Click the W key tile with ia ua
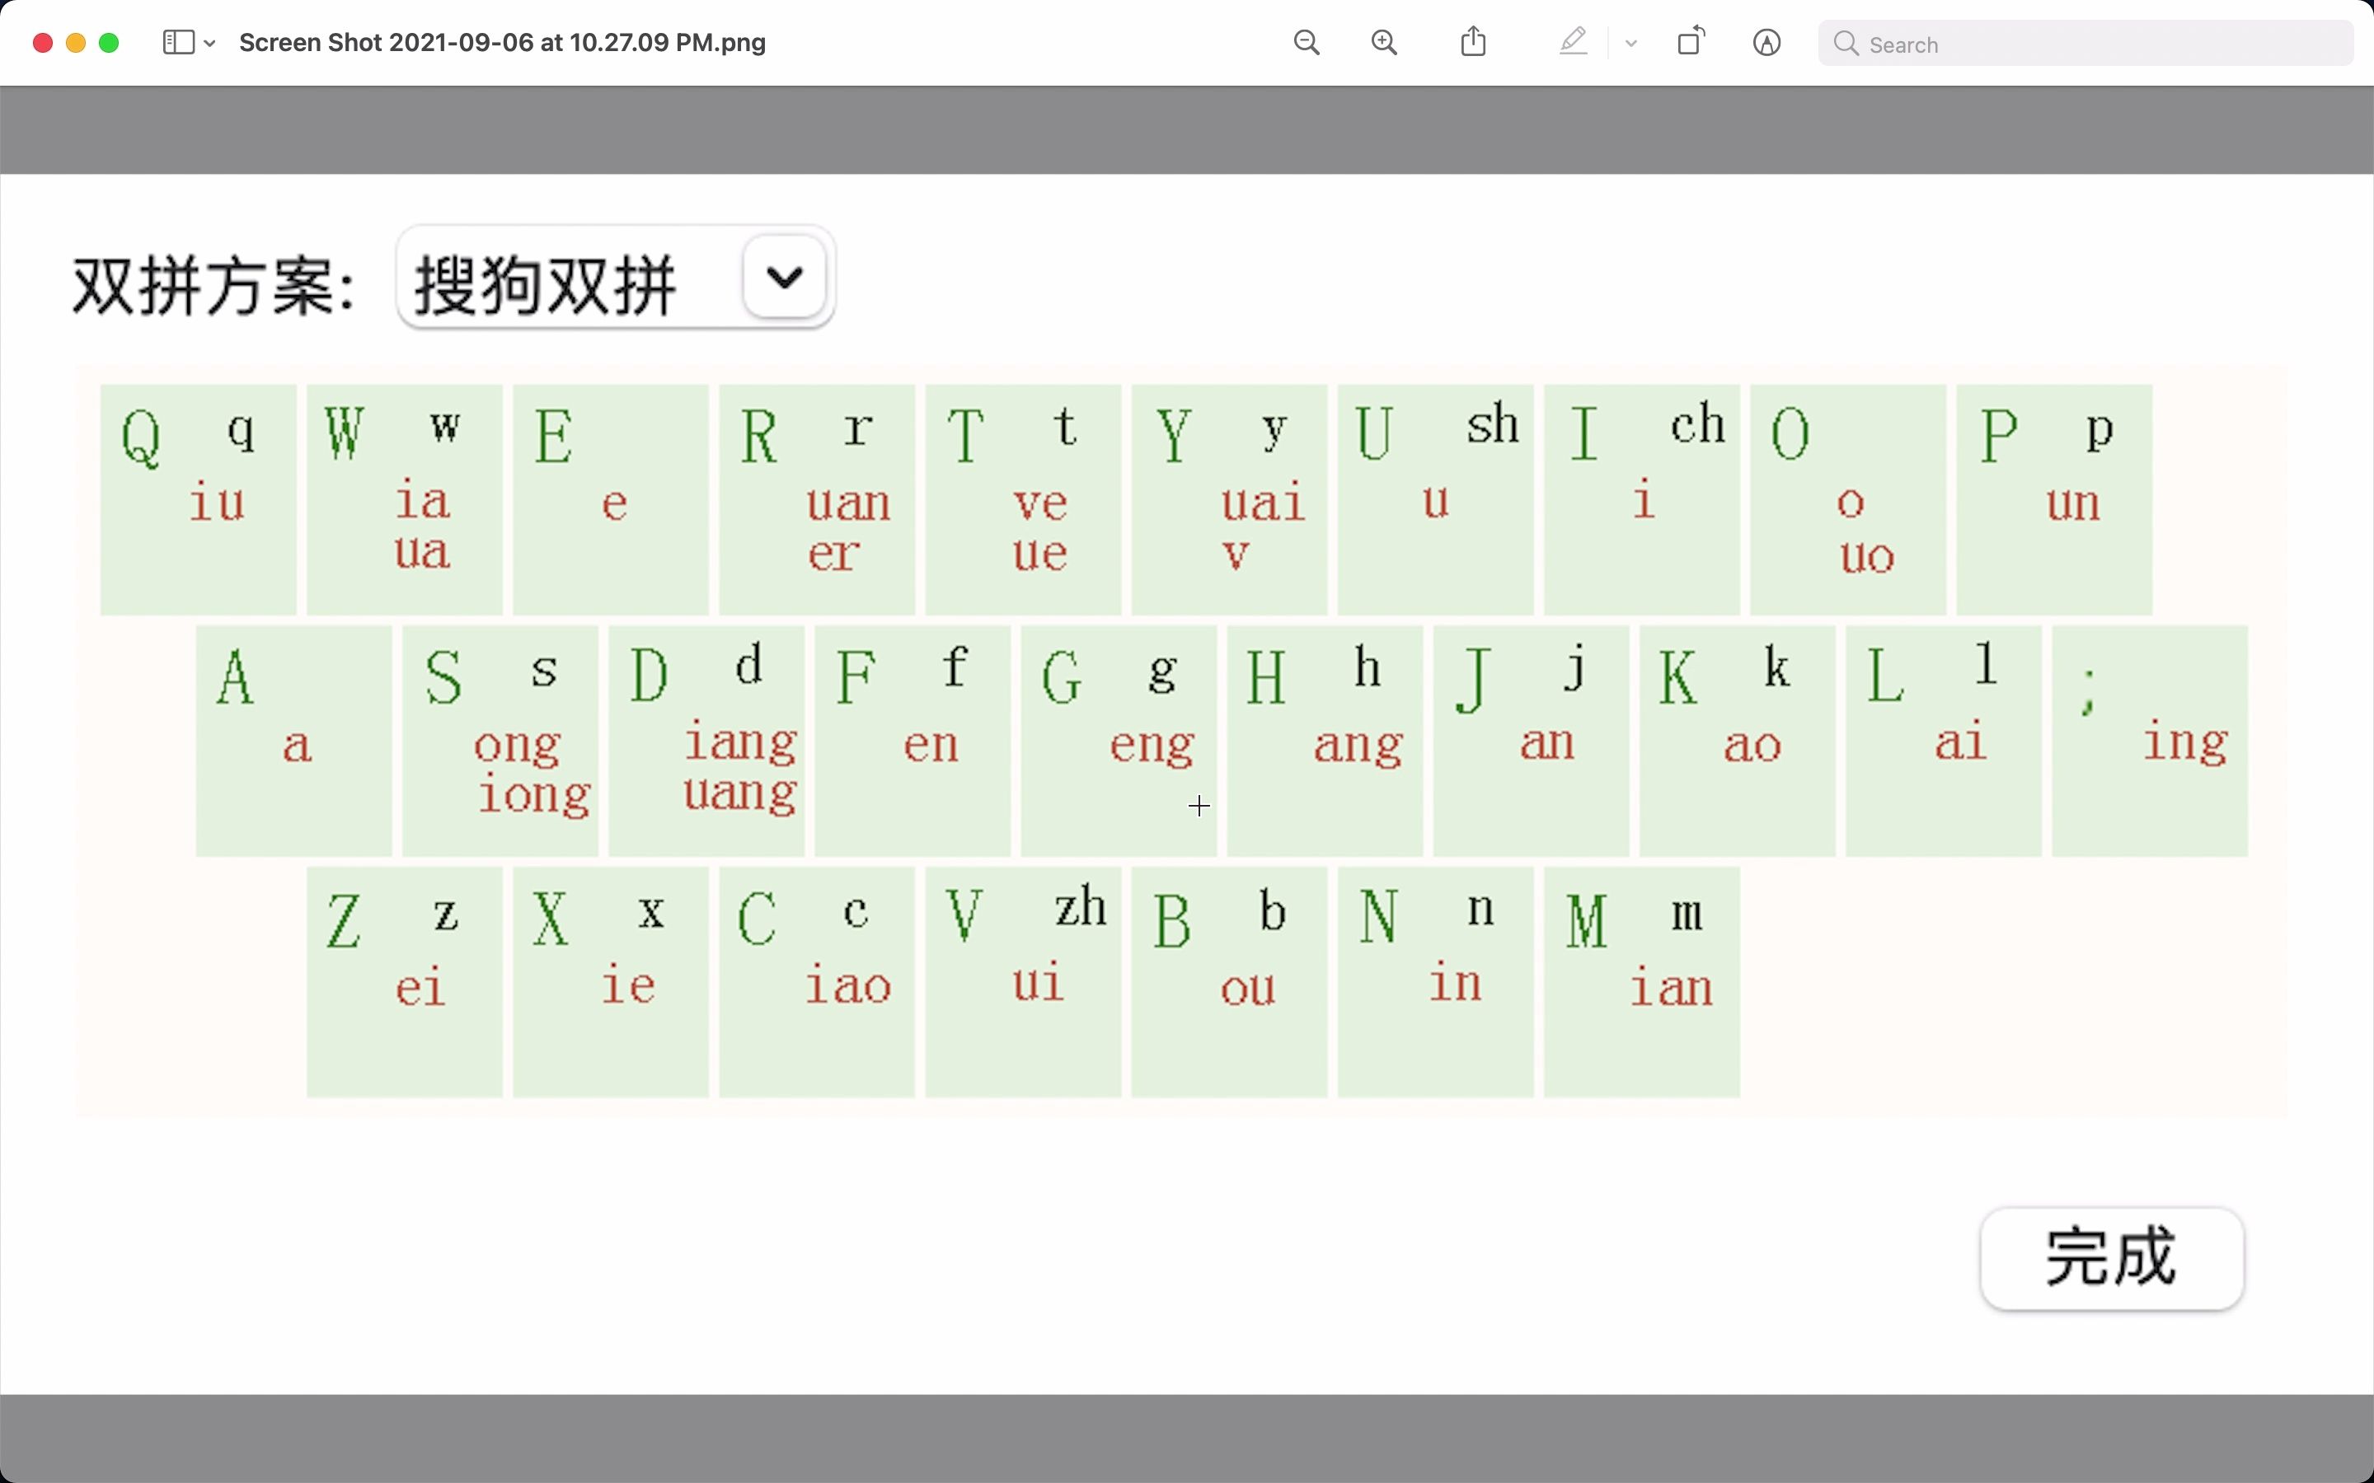2374x1483 pixels. coord(404,500)
